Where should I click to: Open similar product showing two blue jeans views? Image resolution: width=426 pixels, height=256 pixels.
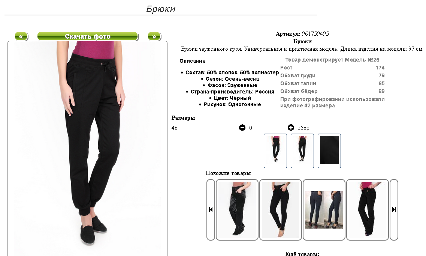[324, 209]
